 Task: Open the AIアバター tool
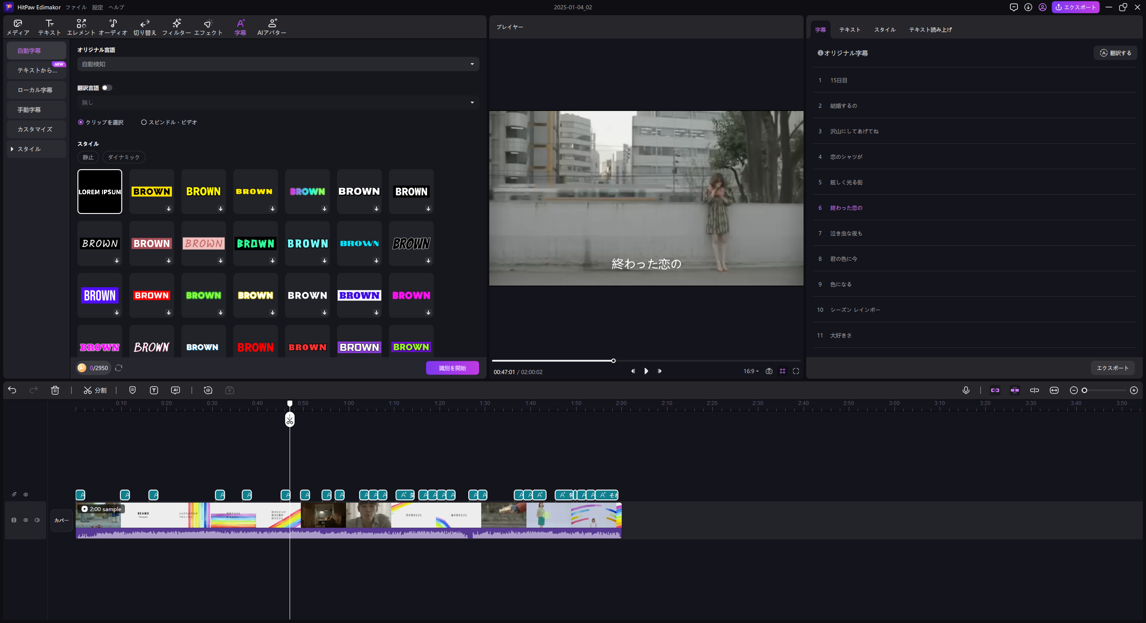[272, 27]
